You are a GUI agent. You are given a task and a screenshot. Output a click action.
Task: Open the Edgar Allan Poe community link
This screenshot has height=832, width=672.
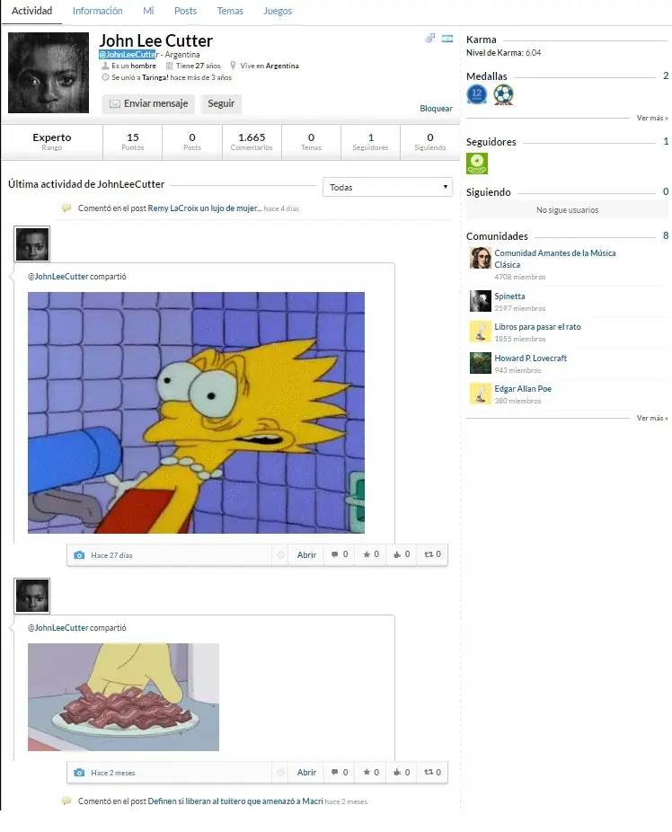(x=523, y=388)
